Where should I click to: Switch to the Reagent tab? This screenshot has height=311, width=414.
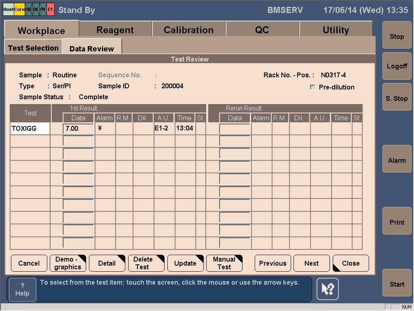coord(115,30)
